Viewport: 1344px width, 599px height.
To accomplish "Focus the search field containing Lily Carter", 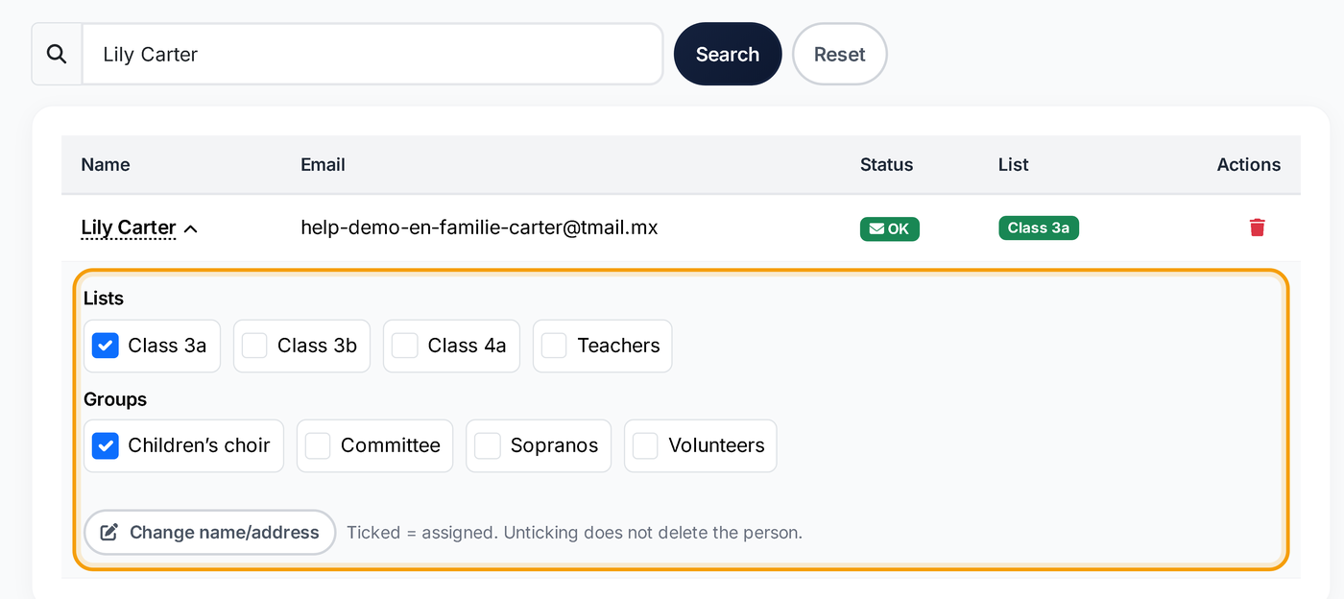I will click(x=372, y=54).
